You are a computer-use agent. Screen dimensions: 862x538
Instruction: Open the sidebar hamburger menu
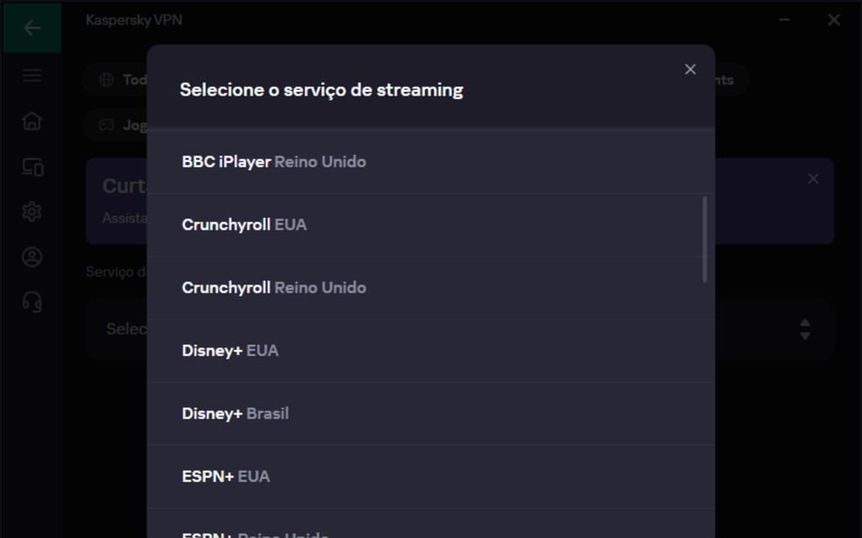[x=32, y=75]
